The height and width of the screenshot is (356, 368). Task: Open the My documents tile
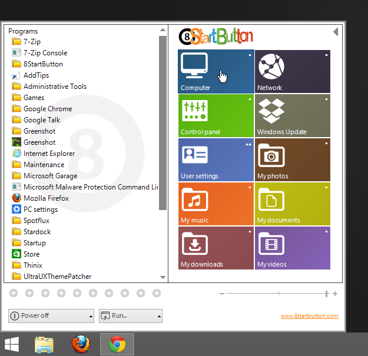[x=293, y=204]
